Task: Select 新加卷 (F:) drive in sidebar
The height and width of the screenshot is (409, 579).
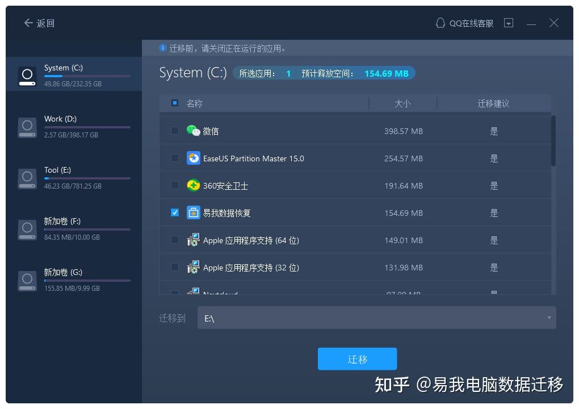Action: tap(74, 229)
